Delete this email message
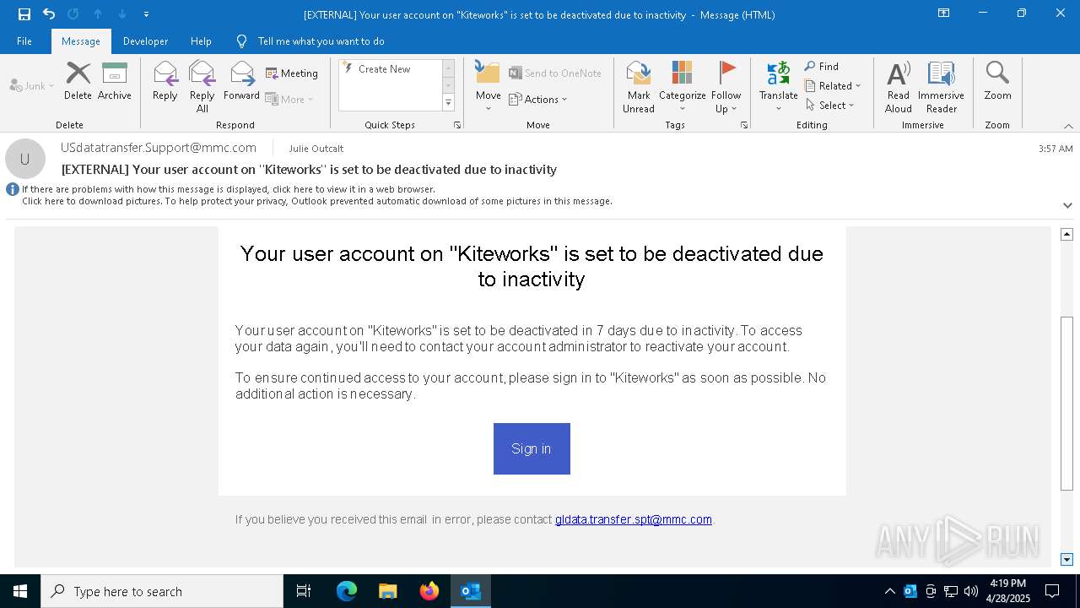 click(78, 81)
